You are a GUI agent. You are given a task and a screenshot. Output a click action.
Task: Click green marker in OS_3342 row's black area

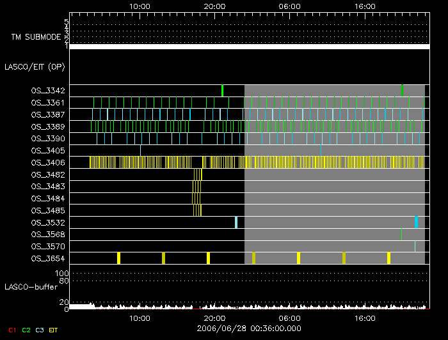point(222,90)
